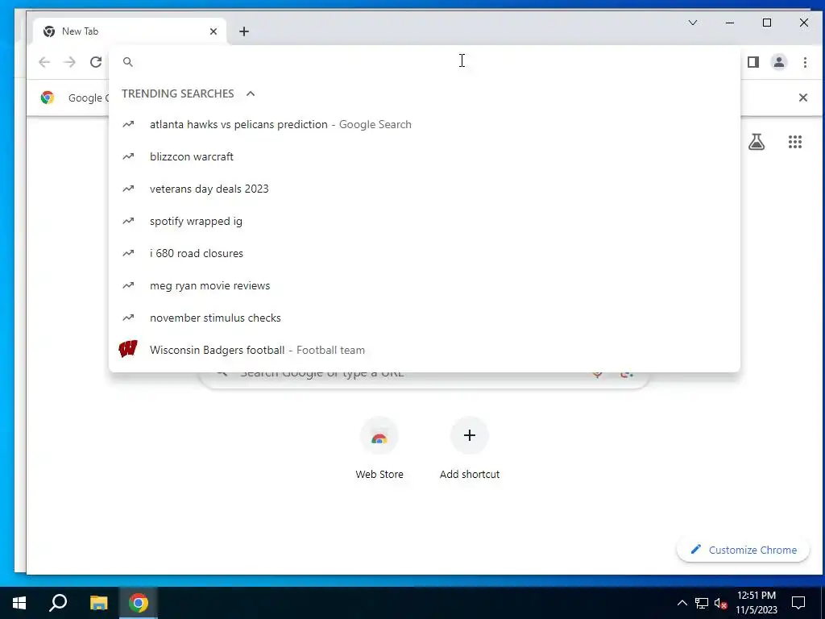Open the Chrome three-dot menu

(x=805, y=62)
